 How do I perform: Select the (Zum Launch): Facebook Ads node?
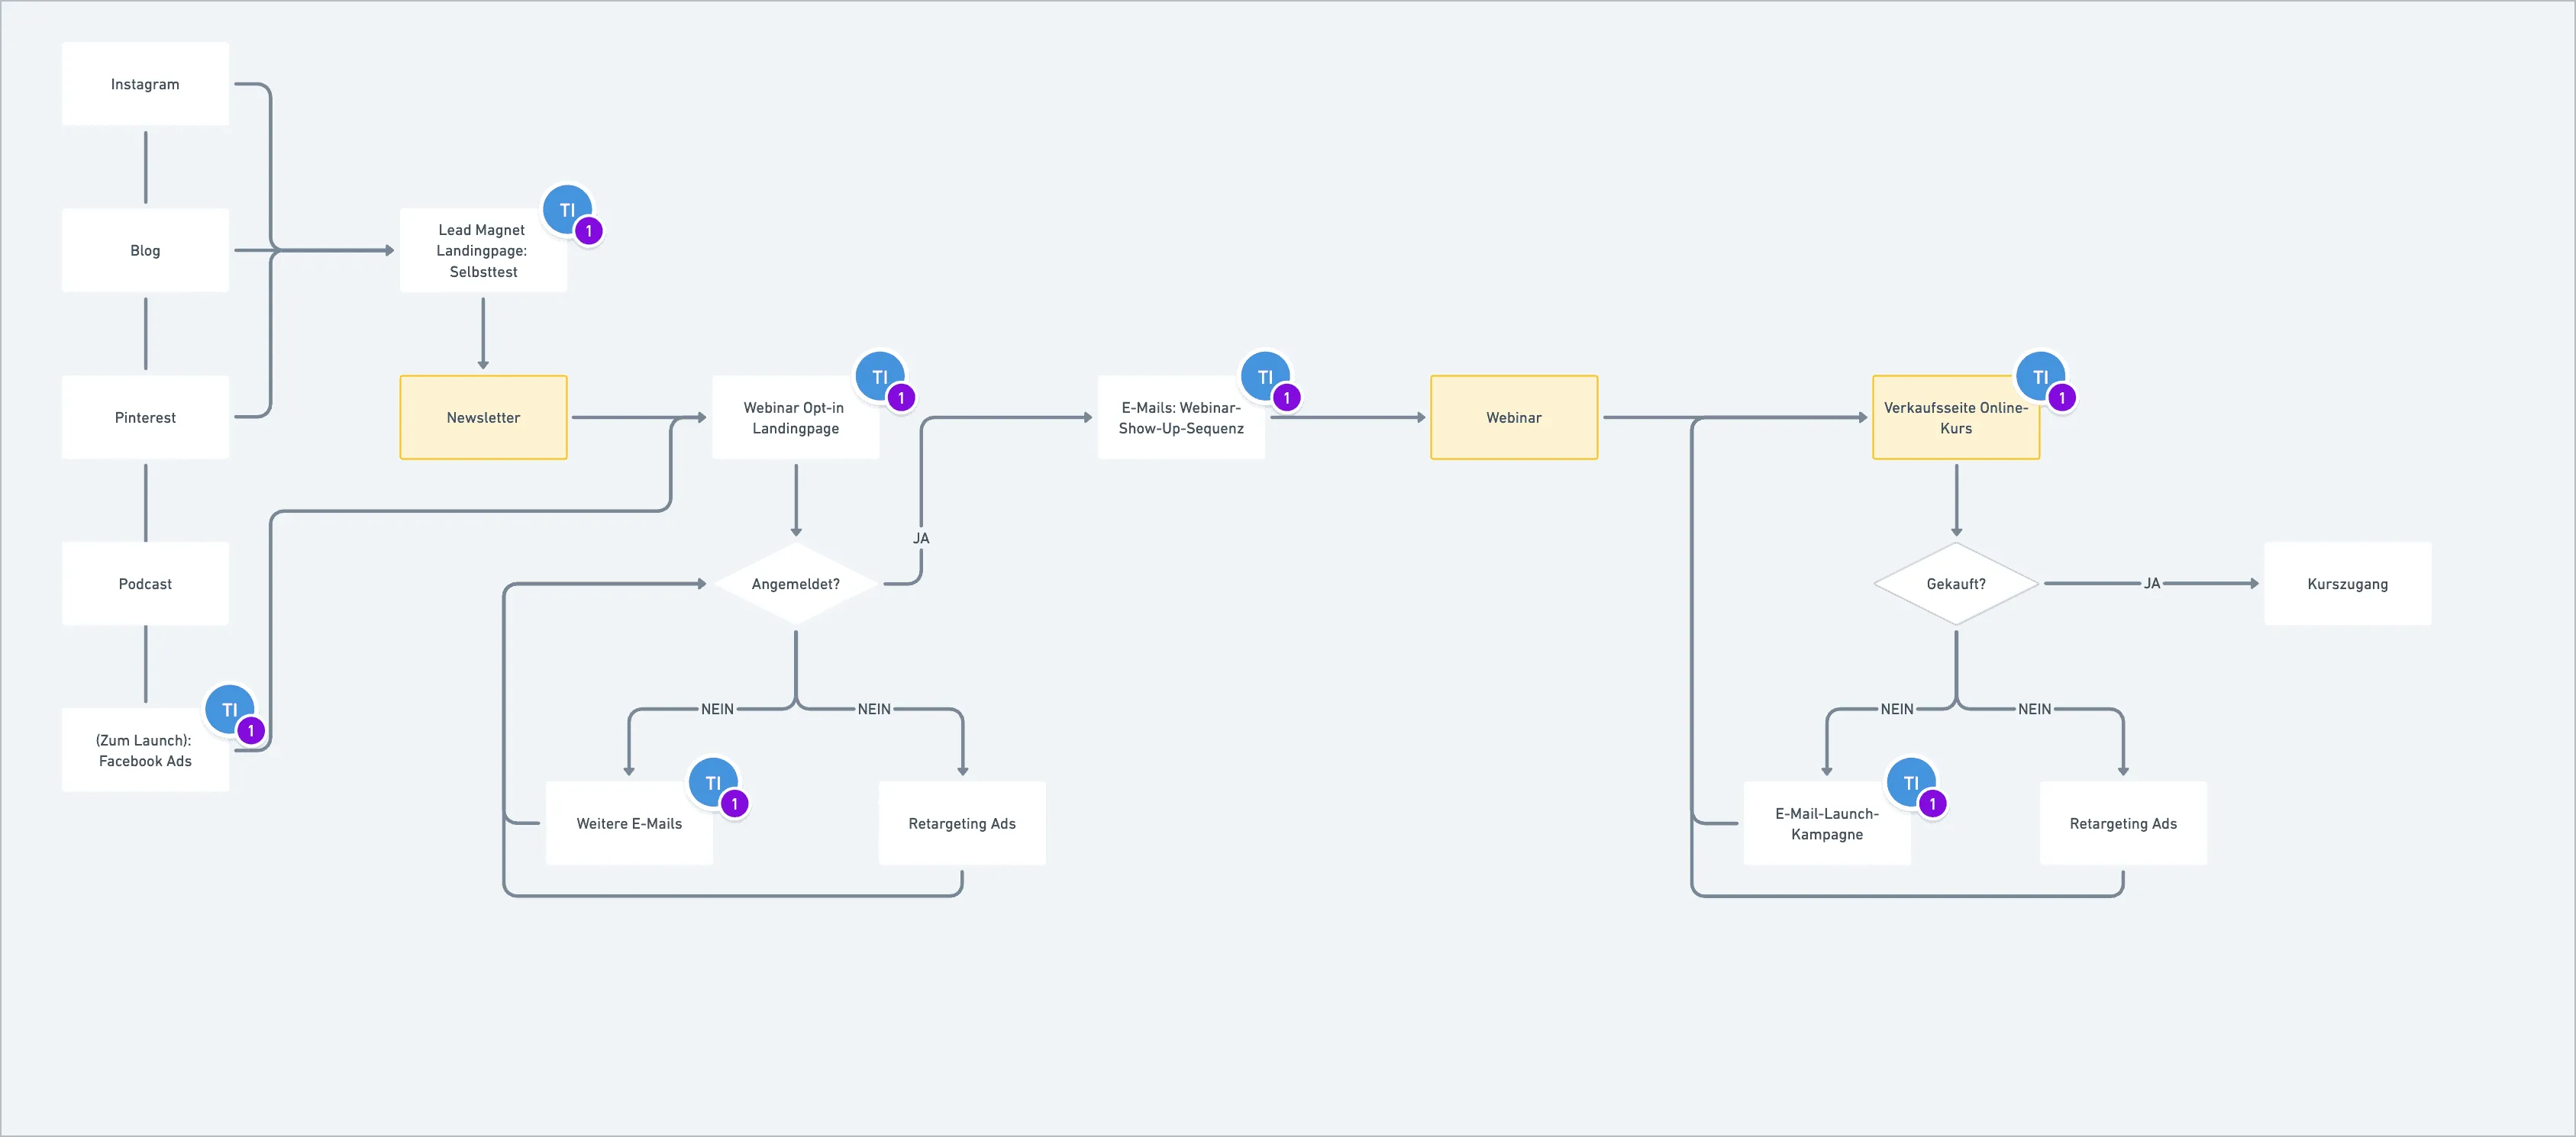[145, 750]
